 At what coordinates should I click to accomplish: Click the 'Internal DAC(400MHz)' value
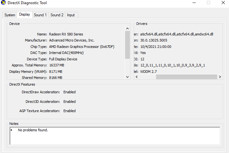66,53
